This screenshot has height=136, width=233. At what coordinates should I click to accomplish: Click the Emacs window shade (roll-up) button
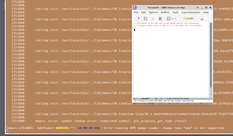pyautogui.click(x=198, y=7)
